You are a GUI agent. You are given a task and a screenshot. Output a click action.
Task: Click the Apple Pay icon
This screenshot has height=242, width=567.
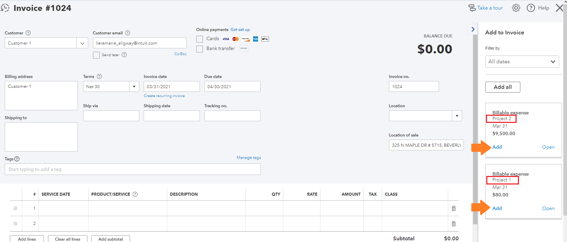265,39
